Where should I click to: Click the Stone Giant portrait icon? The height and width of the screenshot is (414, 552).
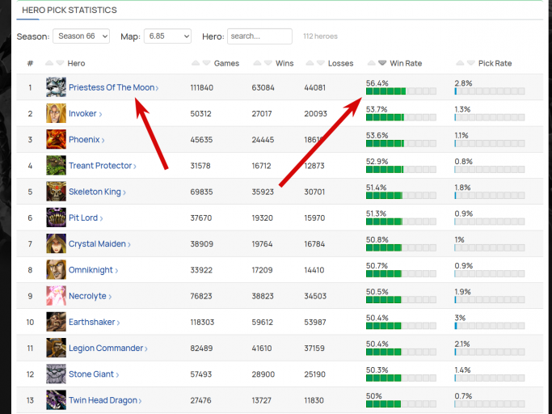56,374
